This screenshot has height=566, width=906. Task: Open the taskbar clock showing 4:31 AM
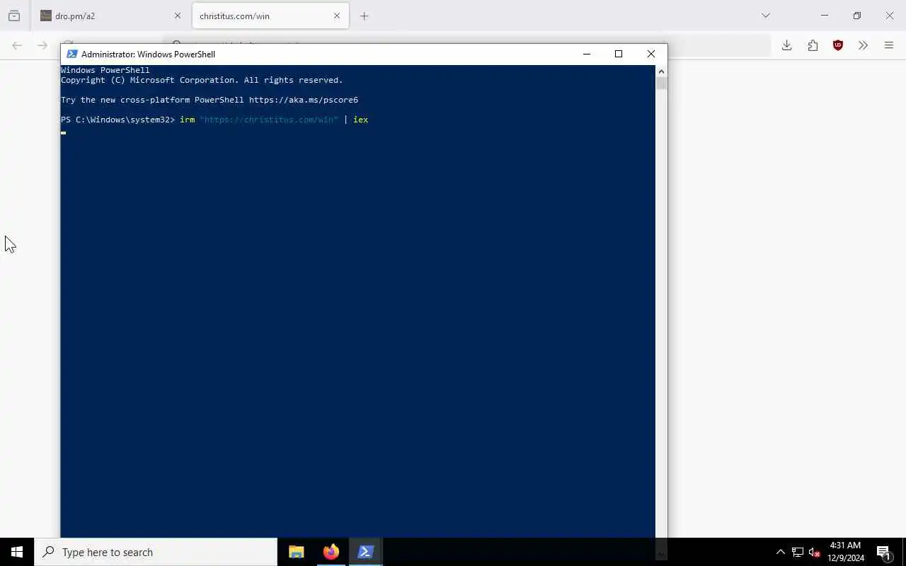click(846, 552)
